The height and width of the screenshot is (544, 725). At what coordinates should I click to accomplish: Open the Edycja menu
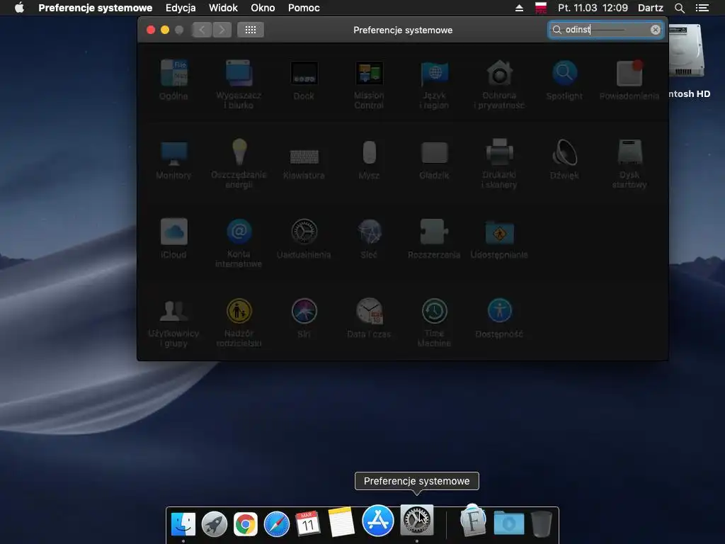tap(181, 8)
